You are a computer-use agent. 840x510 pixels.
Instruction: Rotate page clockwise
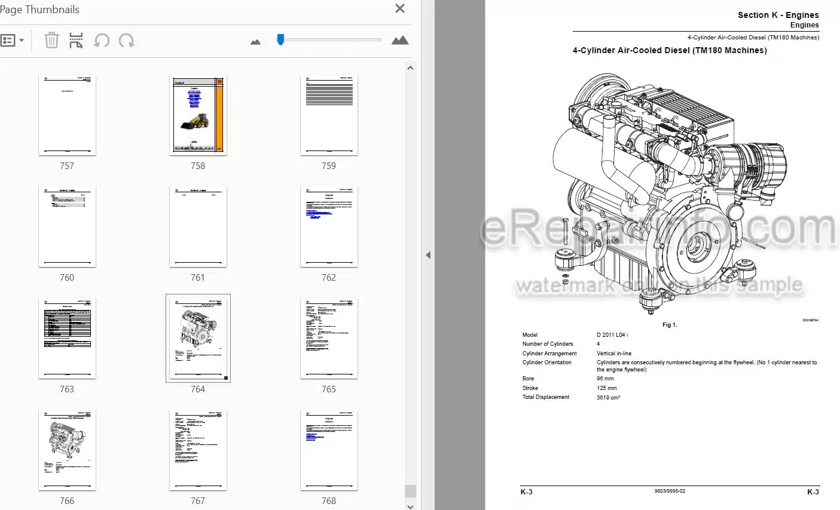[126, 41]
